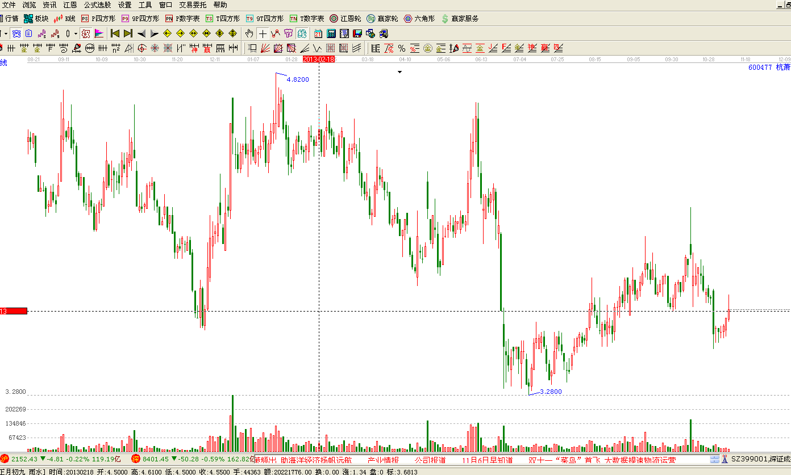Viewport: 791px width, 475px height.
Task: Open the 交易委托 menu
Action: 193,5
